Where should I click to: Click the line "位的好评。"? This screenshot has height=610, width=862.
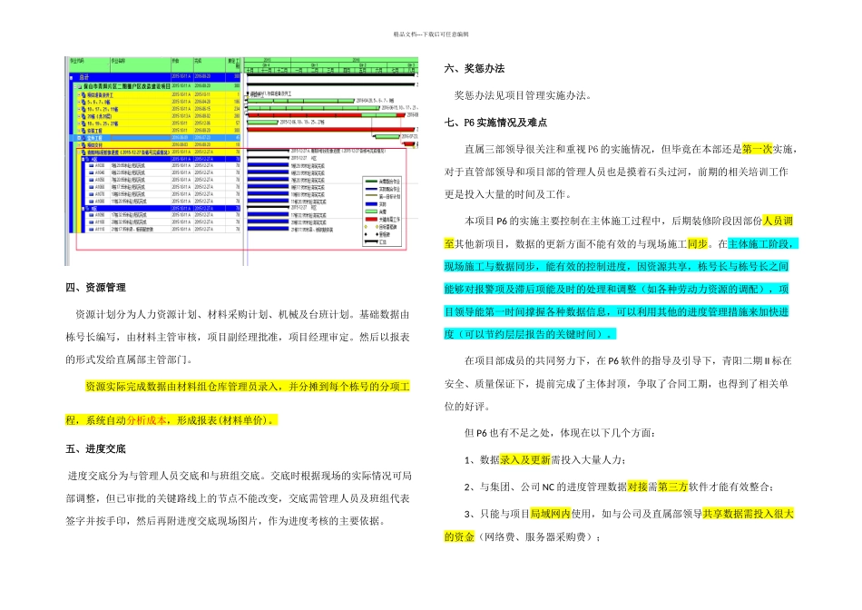(467, 406)
